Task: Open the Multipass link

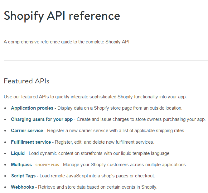Action: (21, 165)
